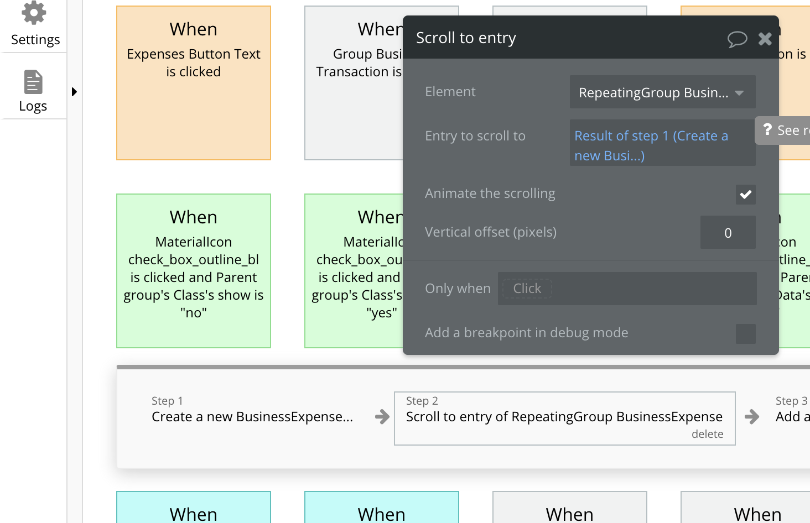Click the arrow between Step 2 and Step 3

pos(752,416)
